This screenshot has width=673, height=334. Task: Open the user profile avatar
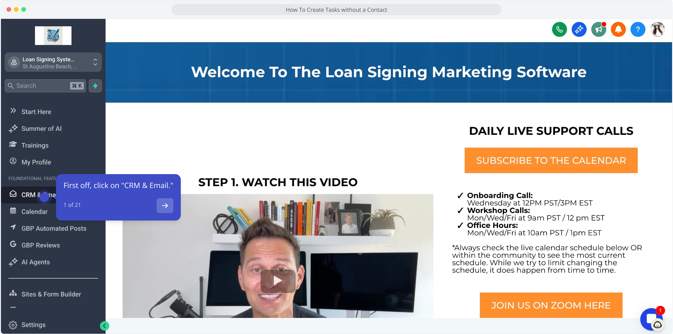[x=658, y=30]
